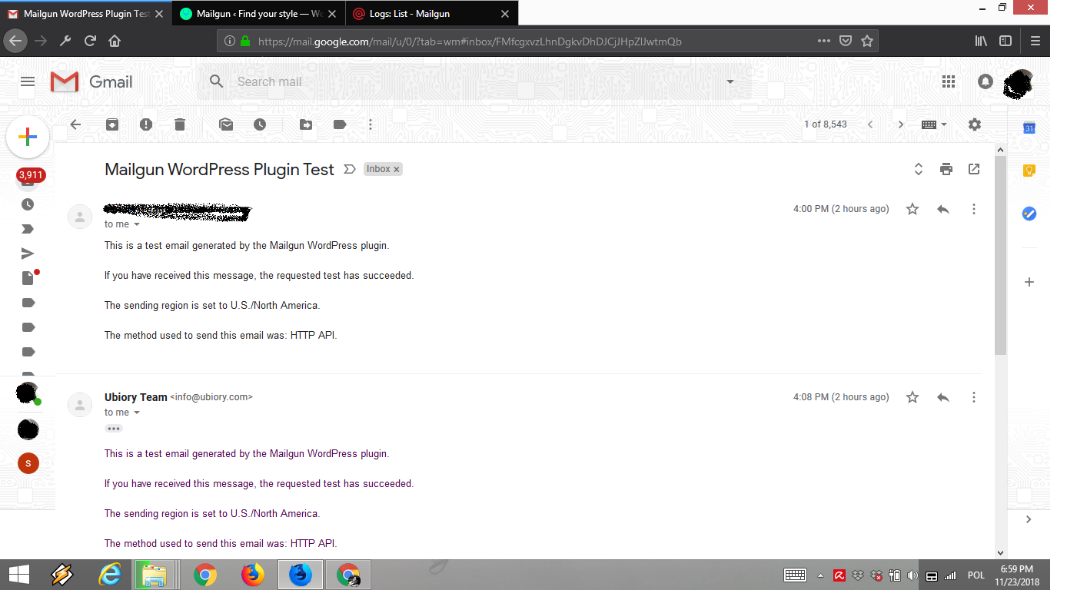Image resolution: width=1067 pixels, height=590 pixels.
Task: Toggle Firefox sidebar view
Action: coord(1006,41)
